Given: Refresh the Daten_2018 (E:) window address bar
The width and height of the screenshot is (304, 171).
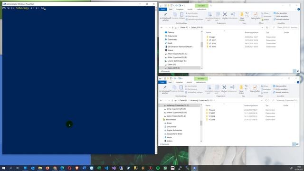Looking at the screenshot, I should click(267, 28).
